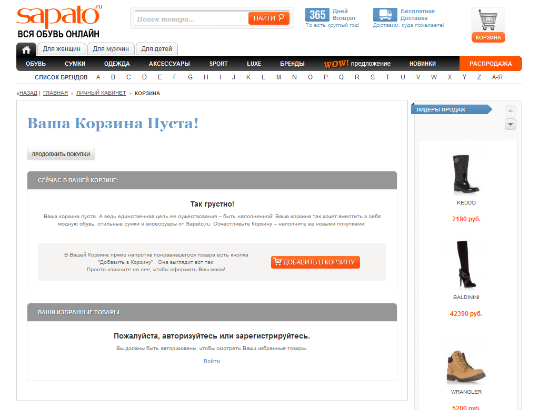Click the Войти login link
539x410 pixels.
[212, 361]
